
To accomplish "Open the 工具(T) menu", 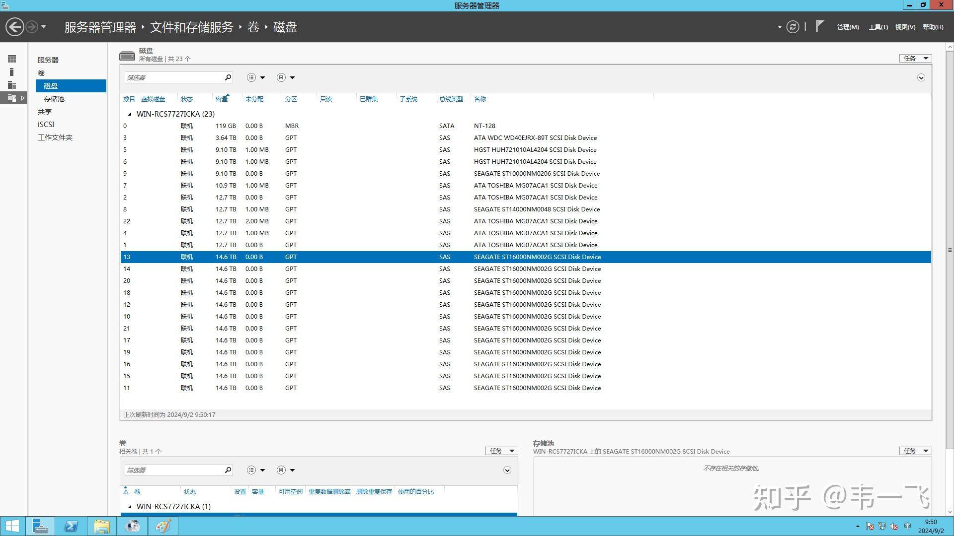I will coord(878,27).
